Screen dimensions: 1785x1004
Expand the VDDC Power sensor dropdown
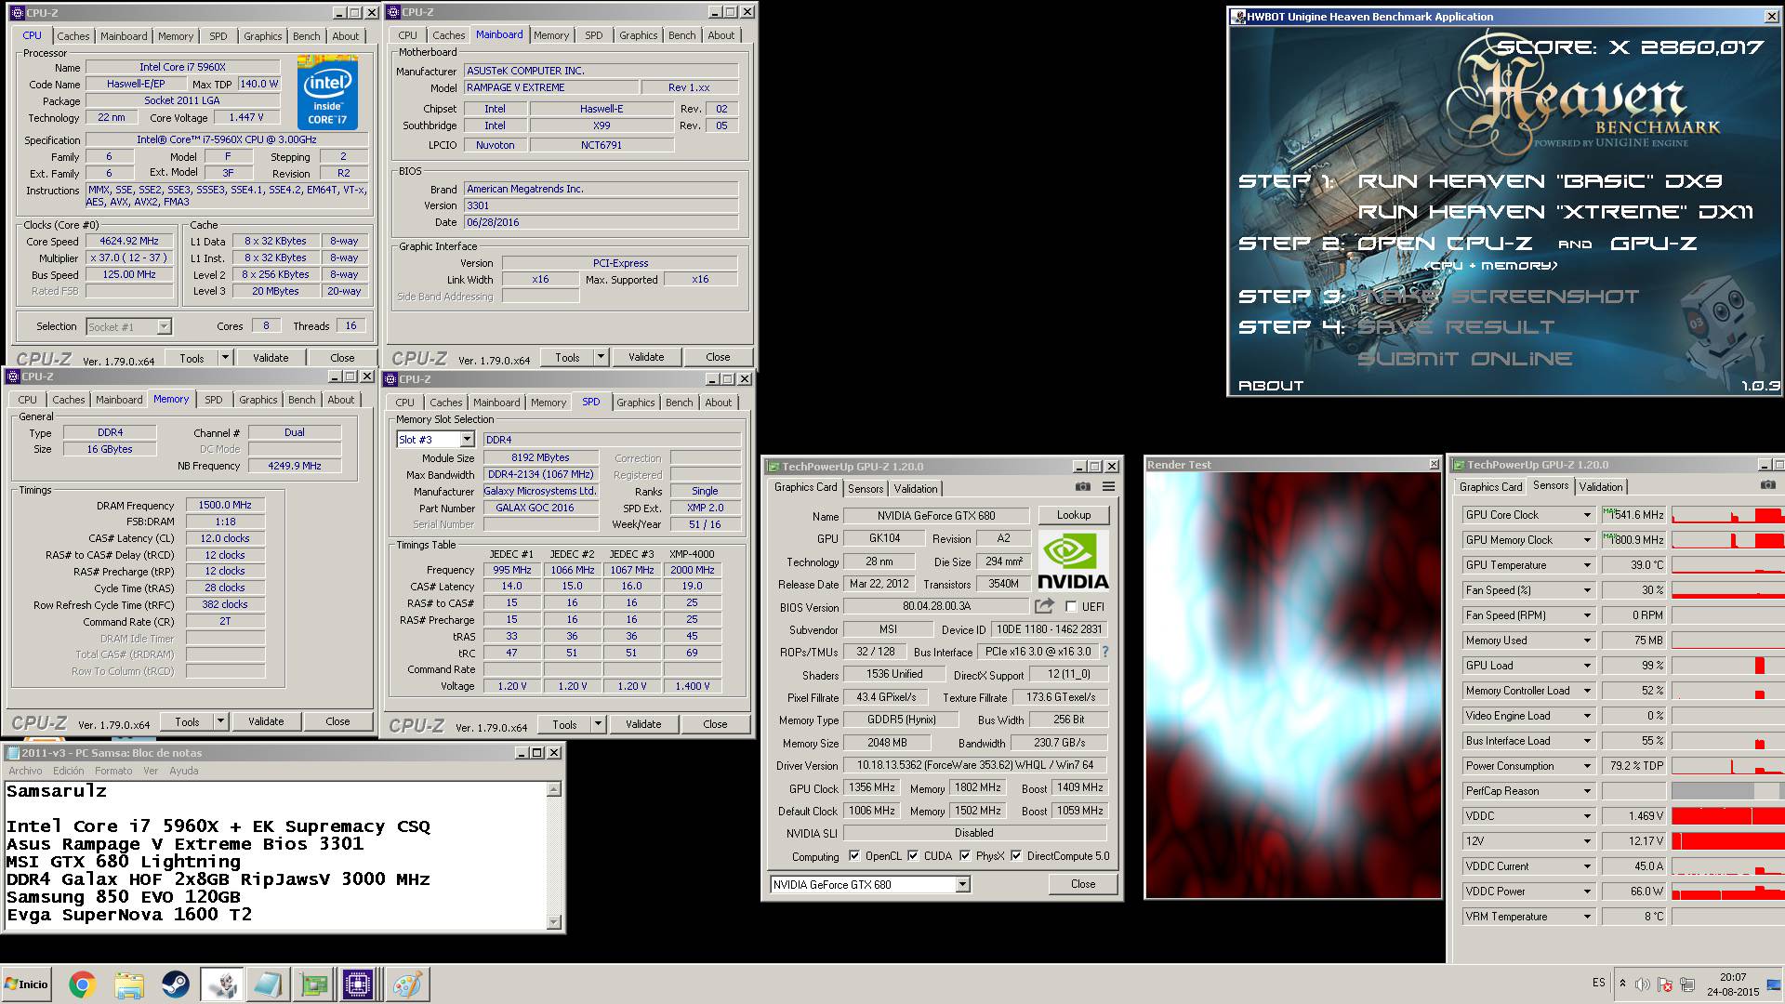coord(1587,892)
